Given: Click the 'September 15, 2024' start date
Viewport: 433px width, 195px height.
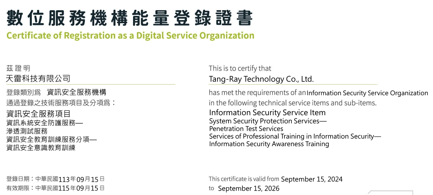Looking at the screenshot, I should (312, 179).
